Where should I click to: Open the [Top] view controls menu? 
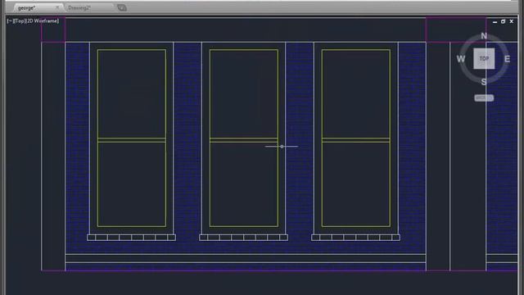pos(20,20)
